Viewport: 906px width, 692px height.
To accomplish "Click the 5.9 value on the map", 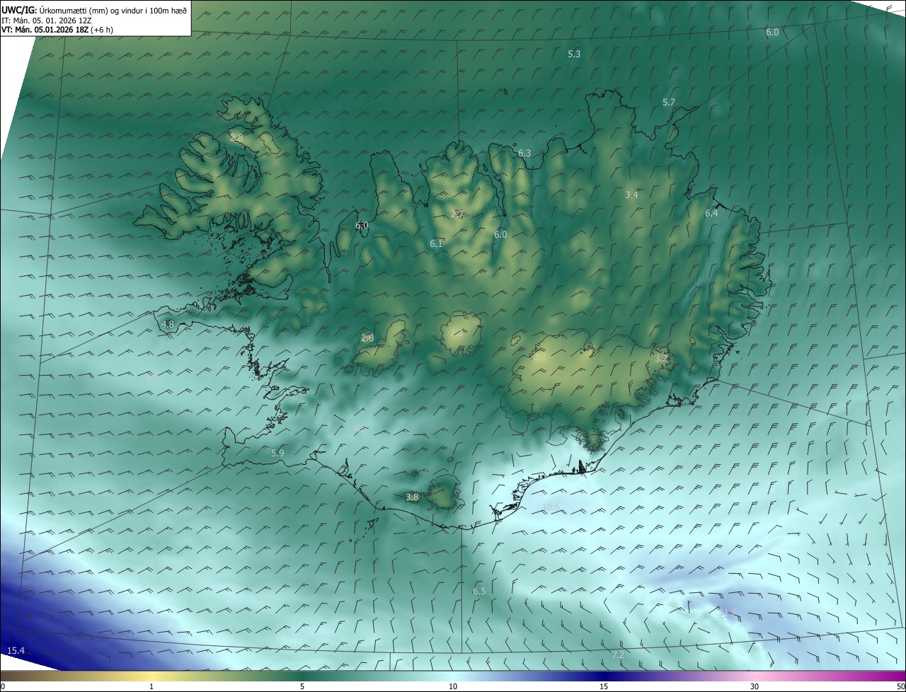I will click(x=277, y=453).
